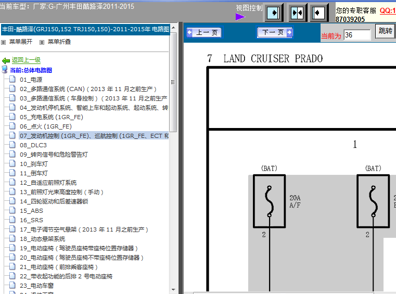Open 06_点火 (1GR_FE)
This screenshot has width=396, height=294.
point(46,126)
